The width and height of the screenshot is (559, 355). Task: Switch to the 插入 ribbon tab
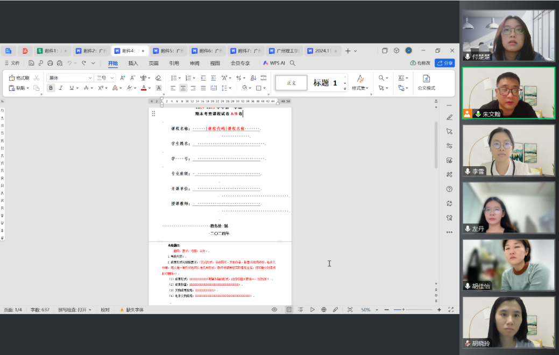[133, 63]
